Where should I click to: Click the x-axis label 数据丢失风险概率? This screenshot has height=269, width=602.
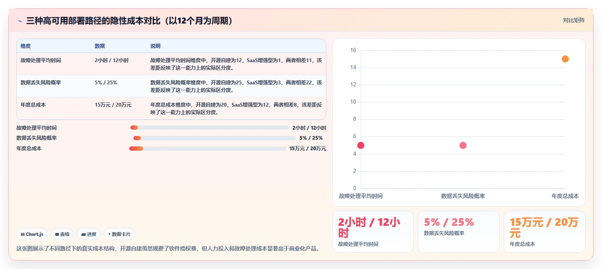tap(463, 196)
